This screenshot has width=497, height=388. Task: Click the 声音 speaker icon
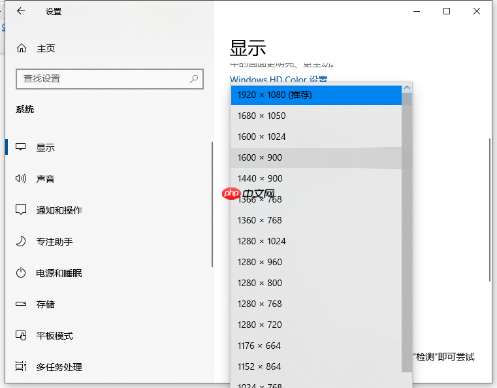click(21, 178)
